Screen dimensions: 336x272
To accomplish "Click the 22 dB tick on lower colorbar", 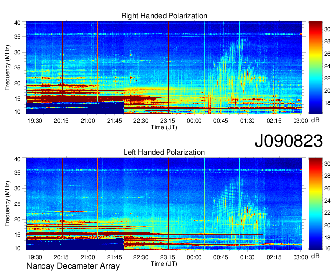I will pos(327,212).
